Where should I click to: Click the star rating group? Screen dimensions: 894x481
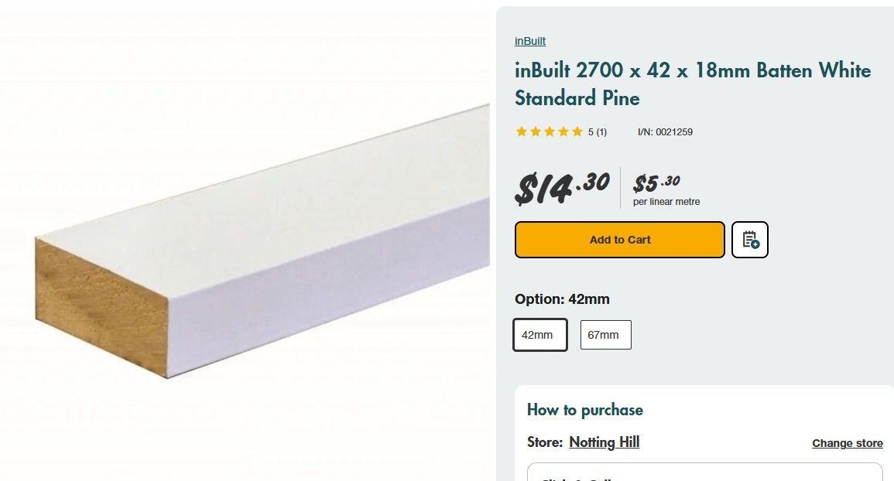(550, 131)
